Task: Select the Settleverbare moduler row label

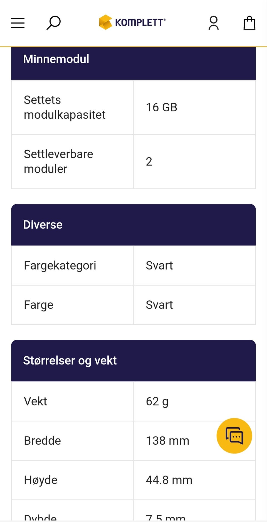Action: click(58, 161)
